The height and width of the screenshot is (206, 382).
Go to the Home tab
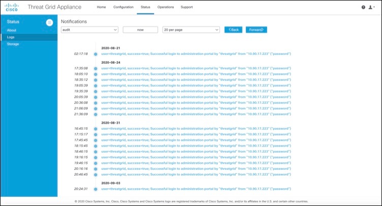[x=102, y=7]
